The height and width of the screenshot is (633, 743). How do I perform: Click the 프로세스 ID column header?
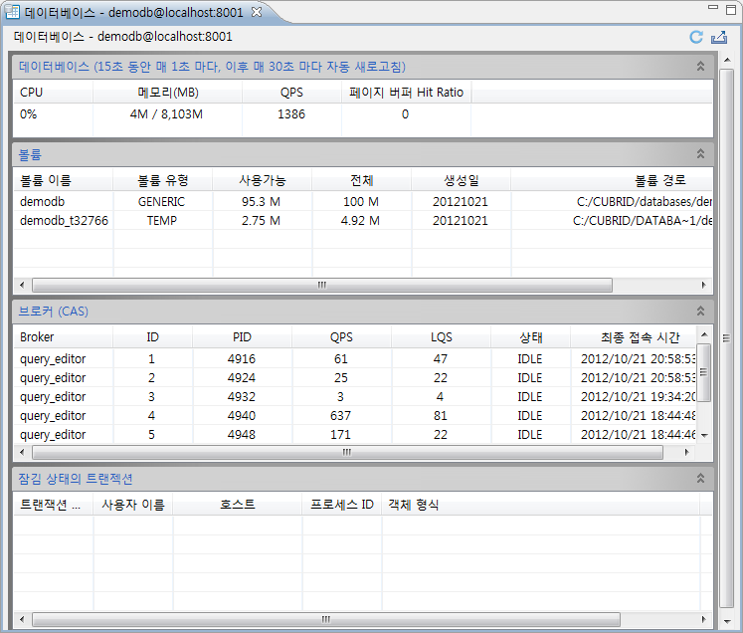tap(341, 505)
